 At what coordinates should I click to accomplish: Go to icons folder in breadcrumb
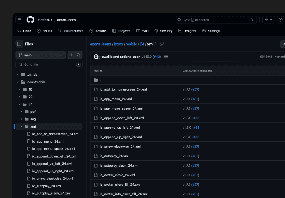click(118, 44)
